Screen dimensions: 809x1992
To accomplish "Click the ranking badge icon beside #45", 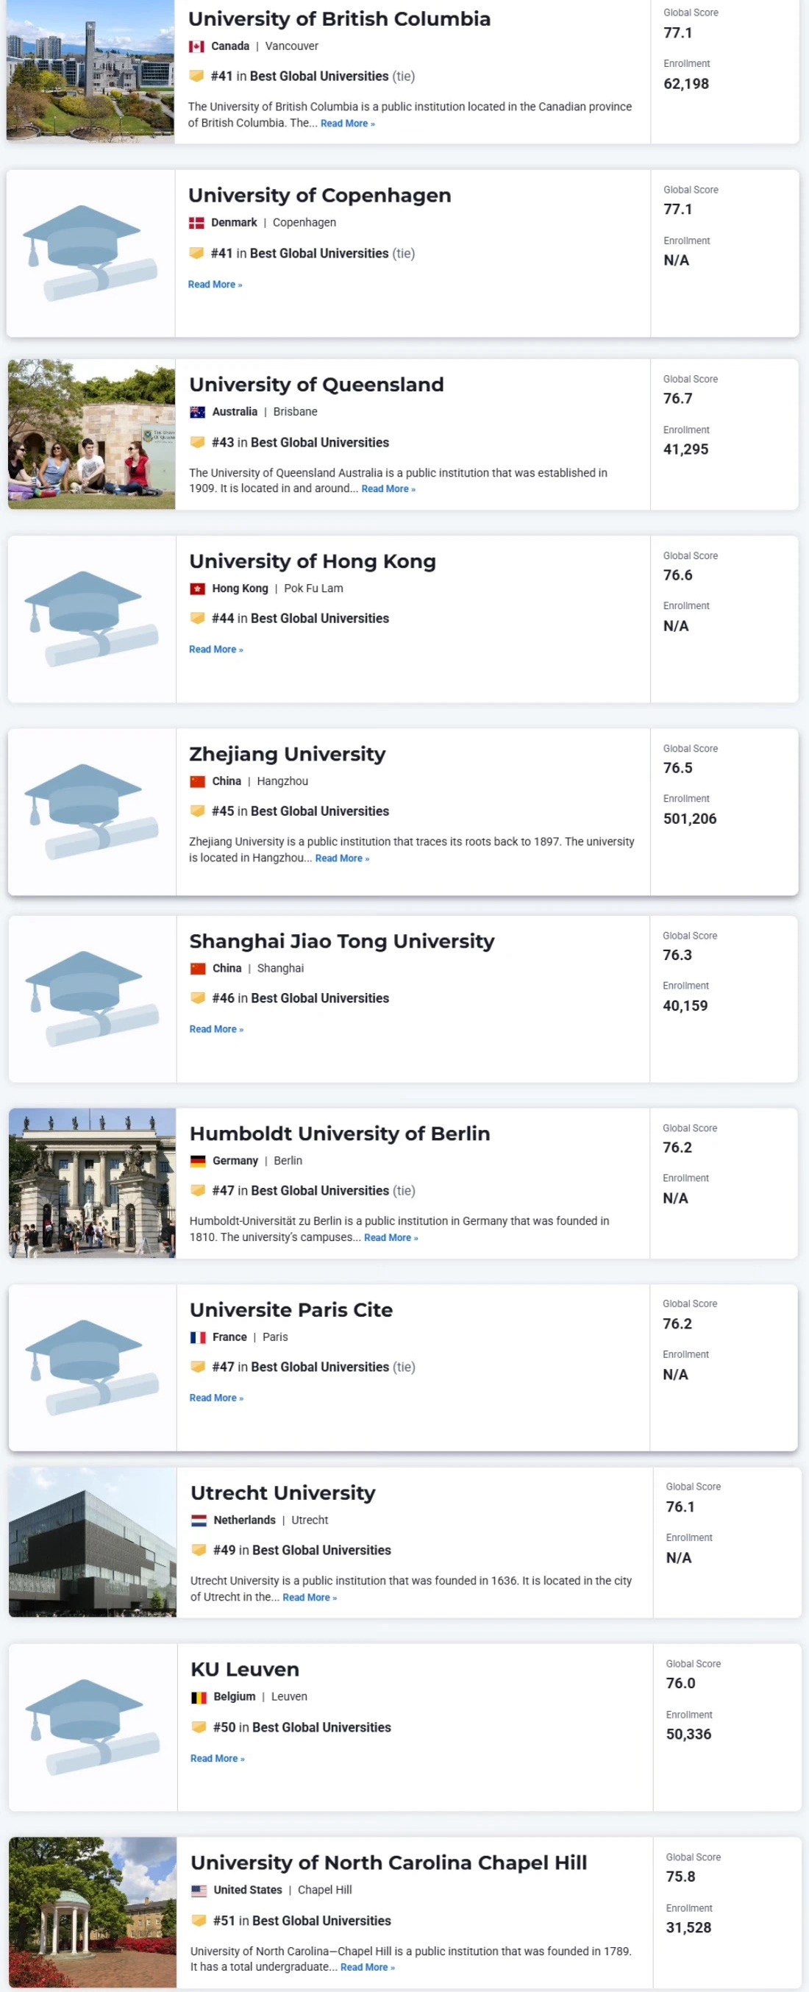I will click(197, 811).
